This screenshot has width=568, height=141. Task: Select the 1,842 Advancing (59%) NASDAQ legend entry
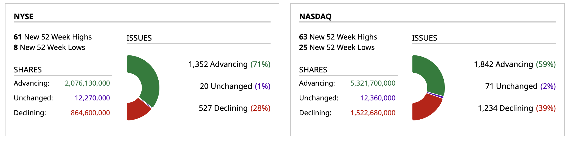click(x=515, y=64)
